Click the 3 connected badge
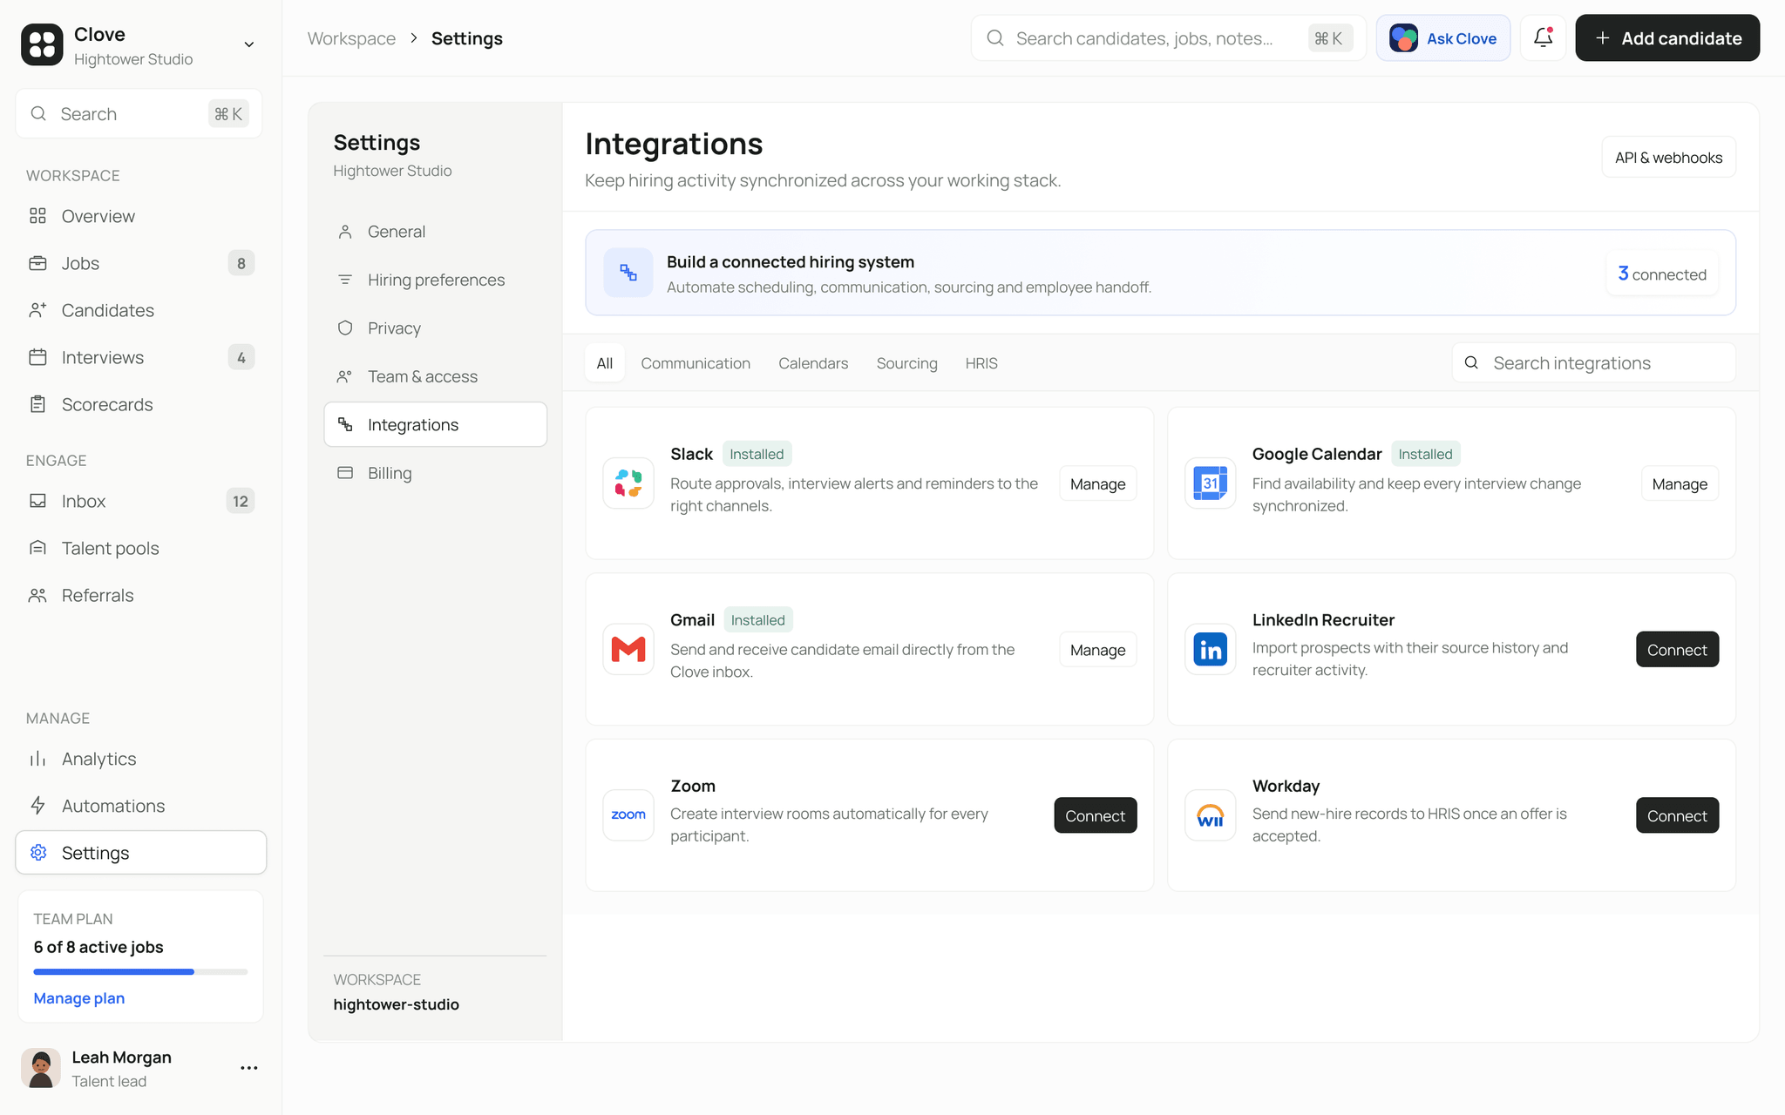 click(1662, 274)
